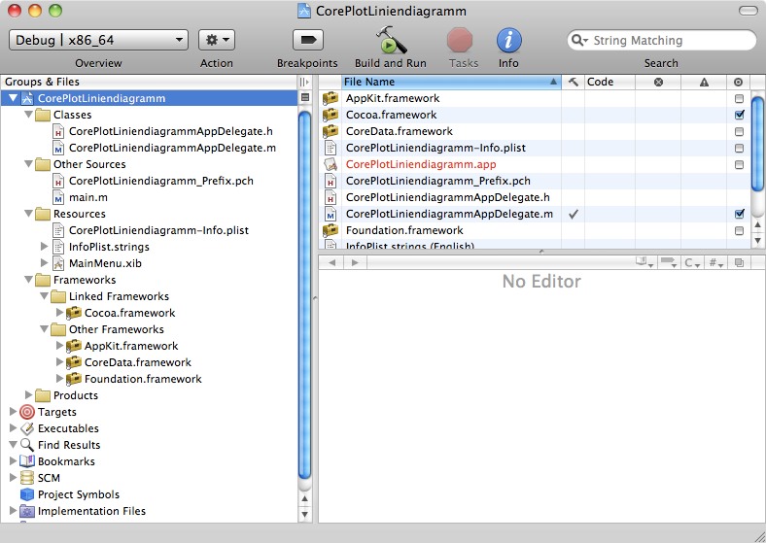Image resolution: width=766 pixels, height=543 pixels.
Task: Toggle the Breakpoints toolbar button
Action: click(x=307, y=41)
